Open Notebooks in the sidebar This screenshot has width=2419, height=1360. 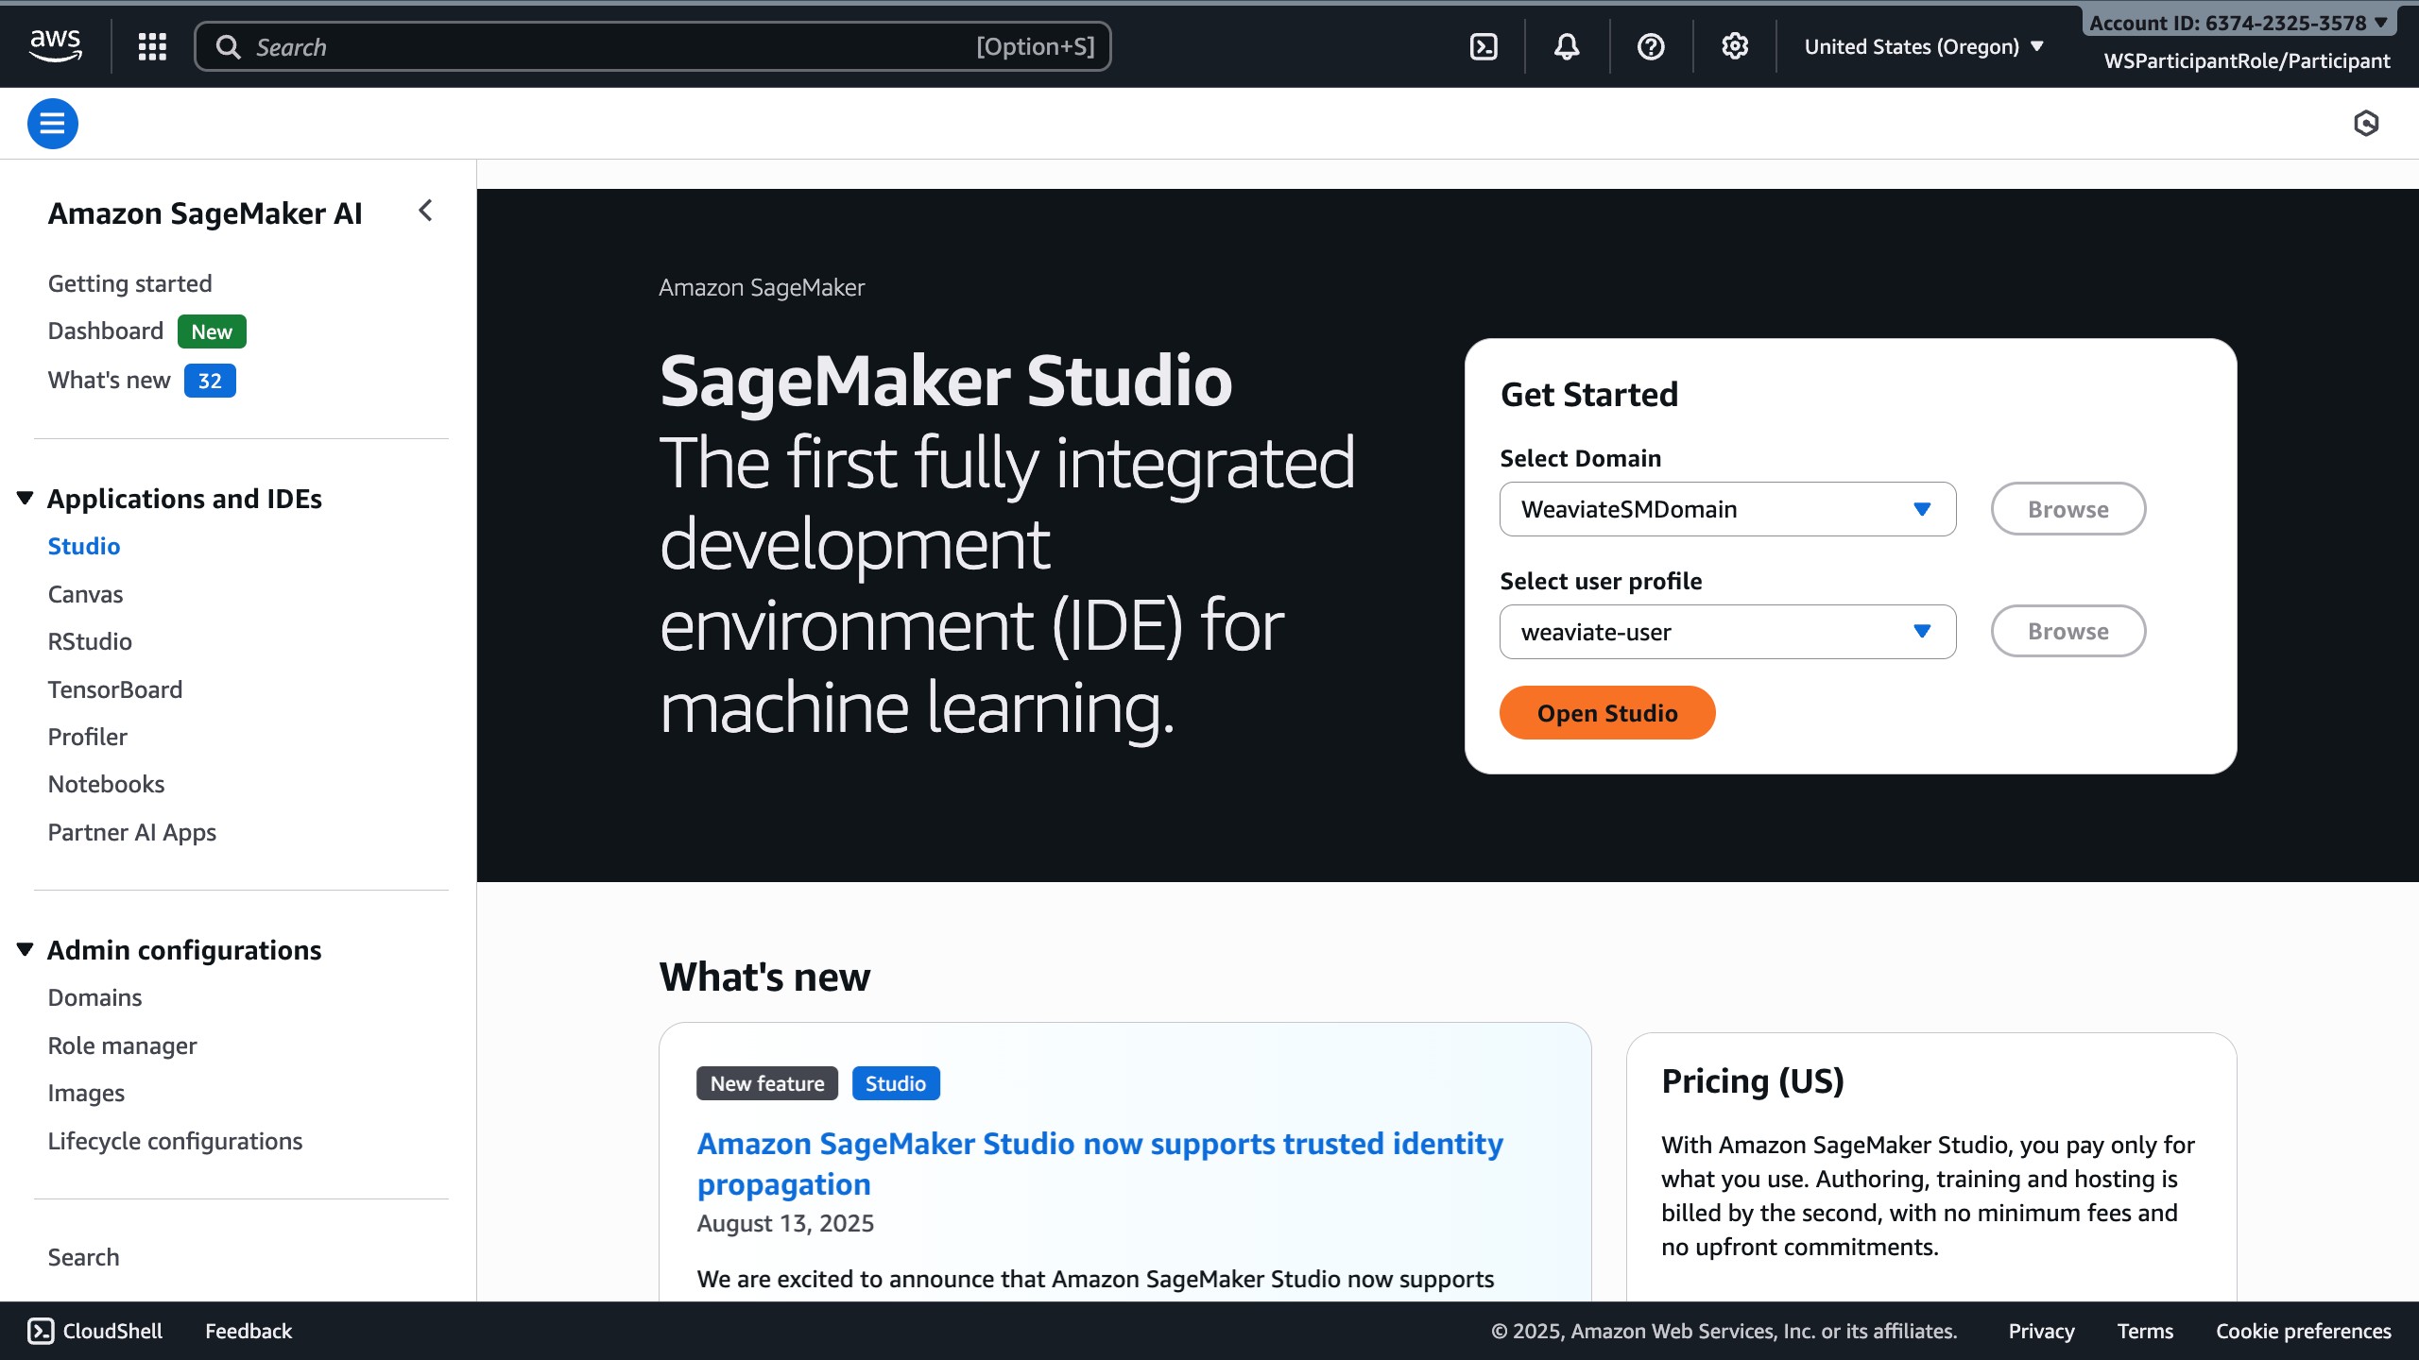click(106, 784)
